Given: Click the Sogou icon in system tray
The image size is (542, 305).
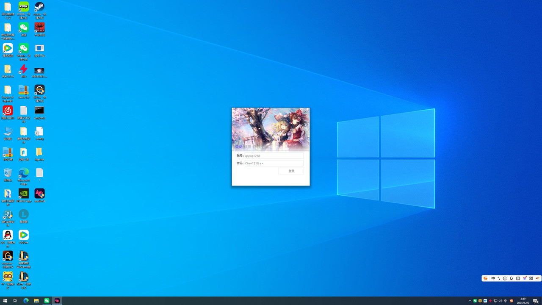Looking at the screenshot, I should point(512,301).
